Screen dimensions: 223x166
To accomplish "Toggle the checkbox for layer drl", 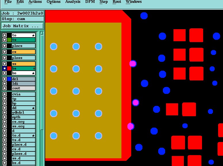I will [5, 79].
